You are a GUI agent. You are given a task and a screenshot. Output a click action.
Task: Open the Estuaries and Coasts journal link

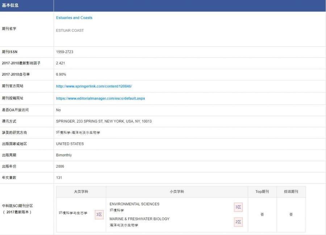[x=74, y=18]
